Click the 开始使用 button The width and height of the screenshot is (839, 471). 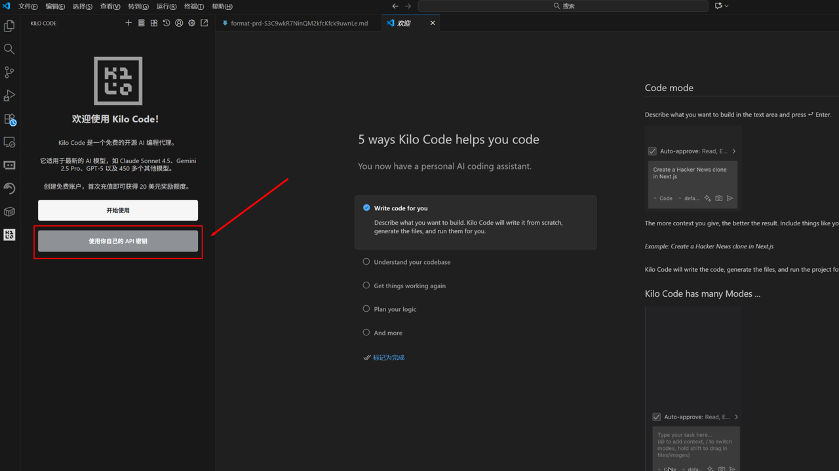point(118,210)
